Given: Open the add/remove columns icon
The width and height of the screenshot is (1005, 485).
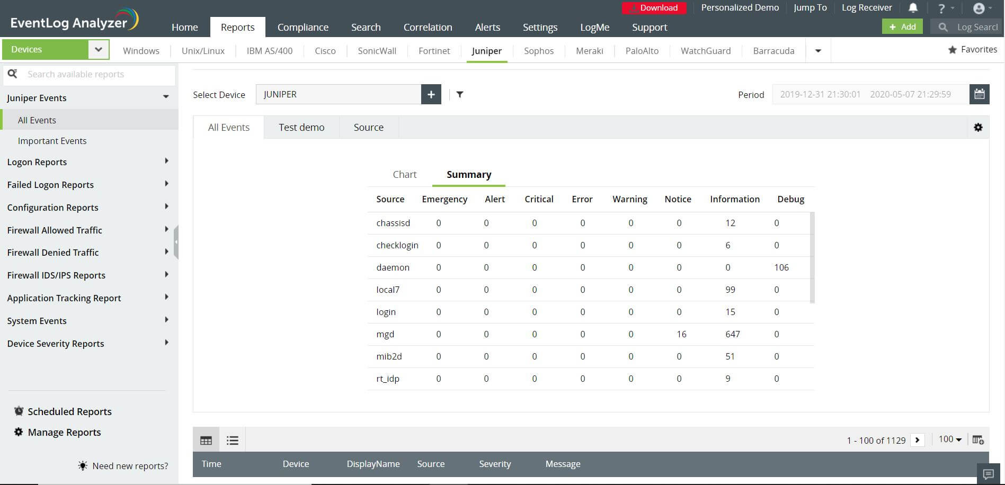Looking at the screenshot, I should pyautogui.click(x=978, y=439).
